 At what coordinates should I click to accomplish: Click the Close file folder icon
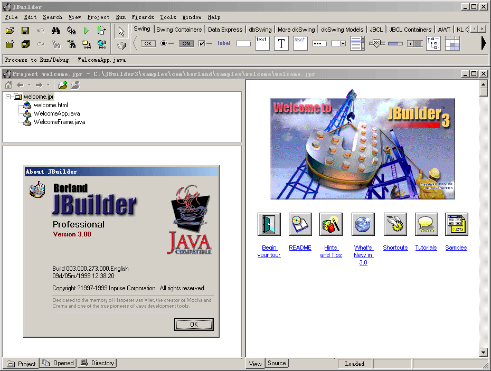point(10,44)
